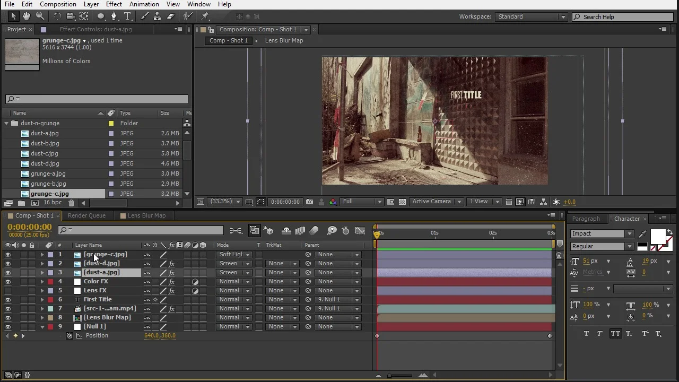Switch to the Render Queue tab

click(x=86, y=216)
